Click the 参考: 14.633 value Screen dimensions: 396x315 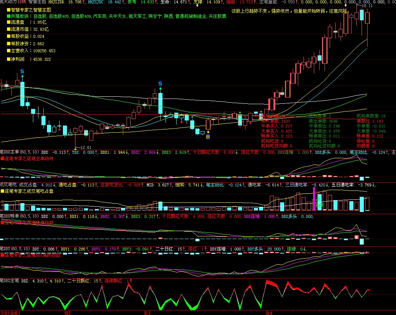click(x=142, y=2)
